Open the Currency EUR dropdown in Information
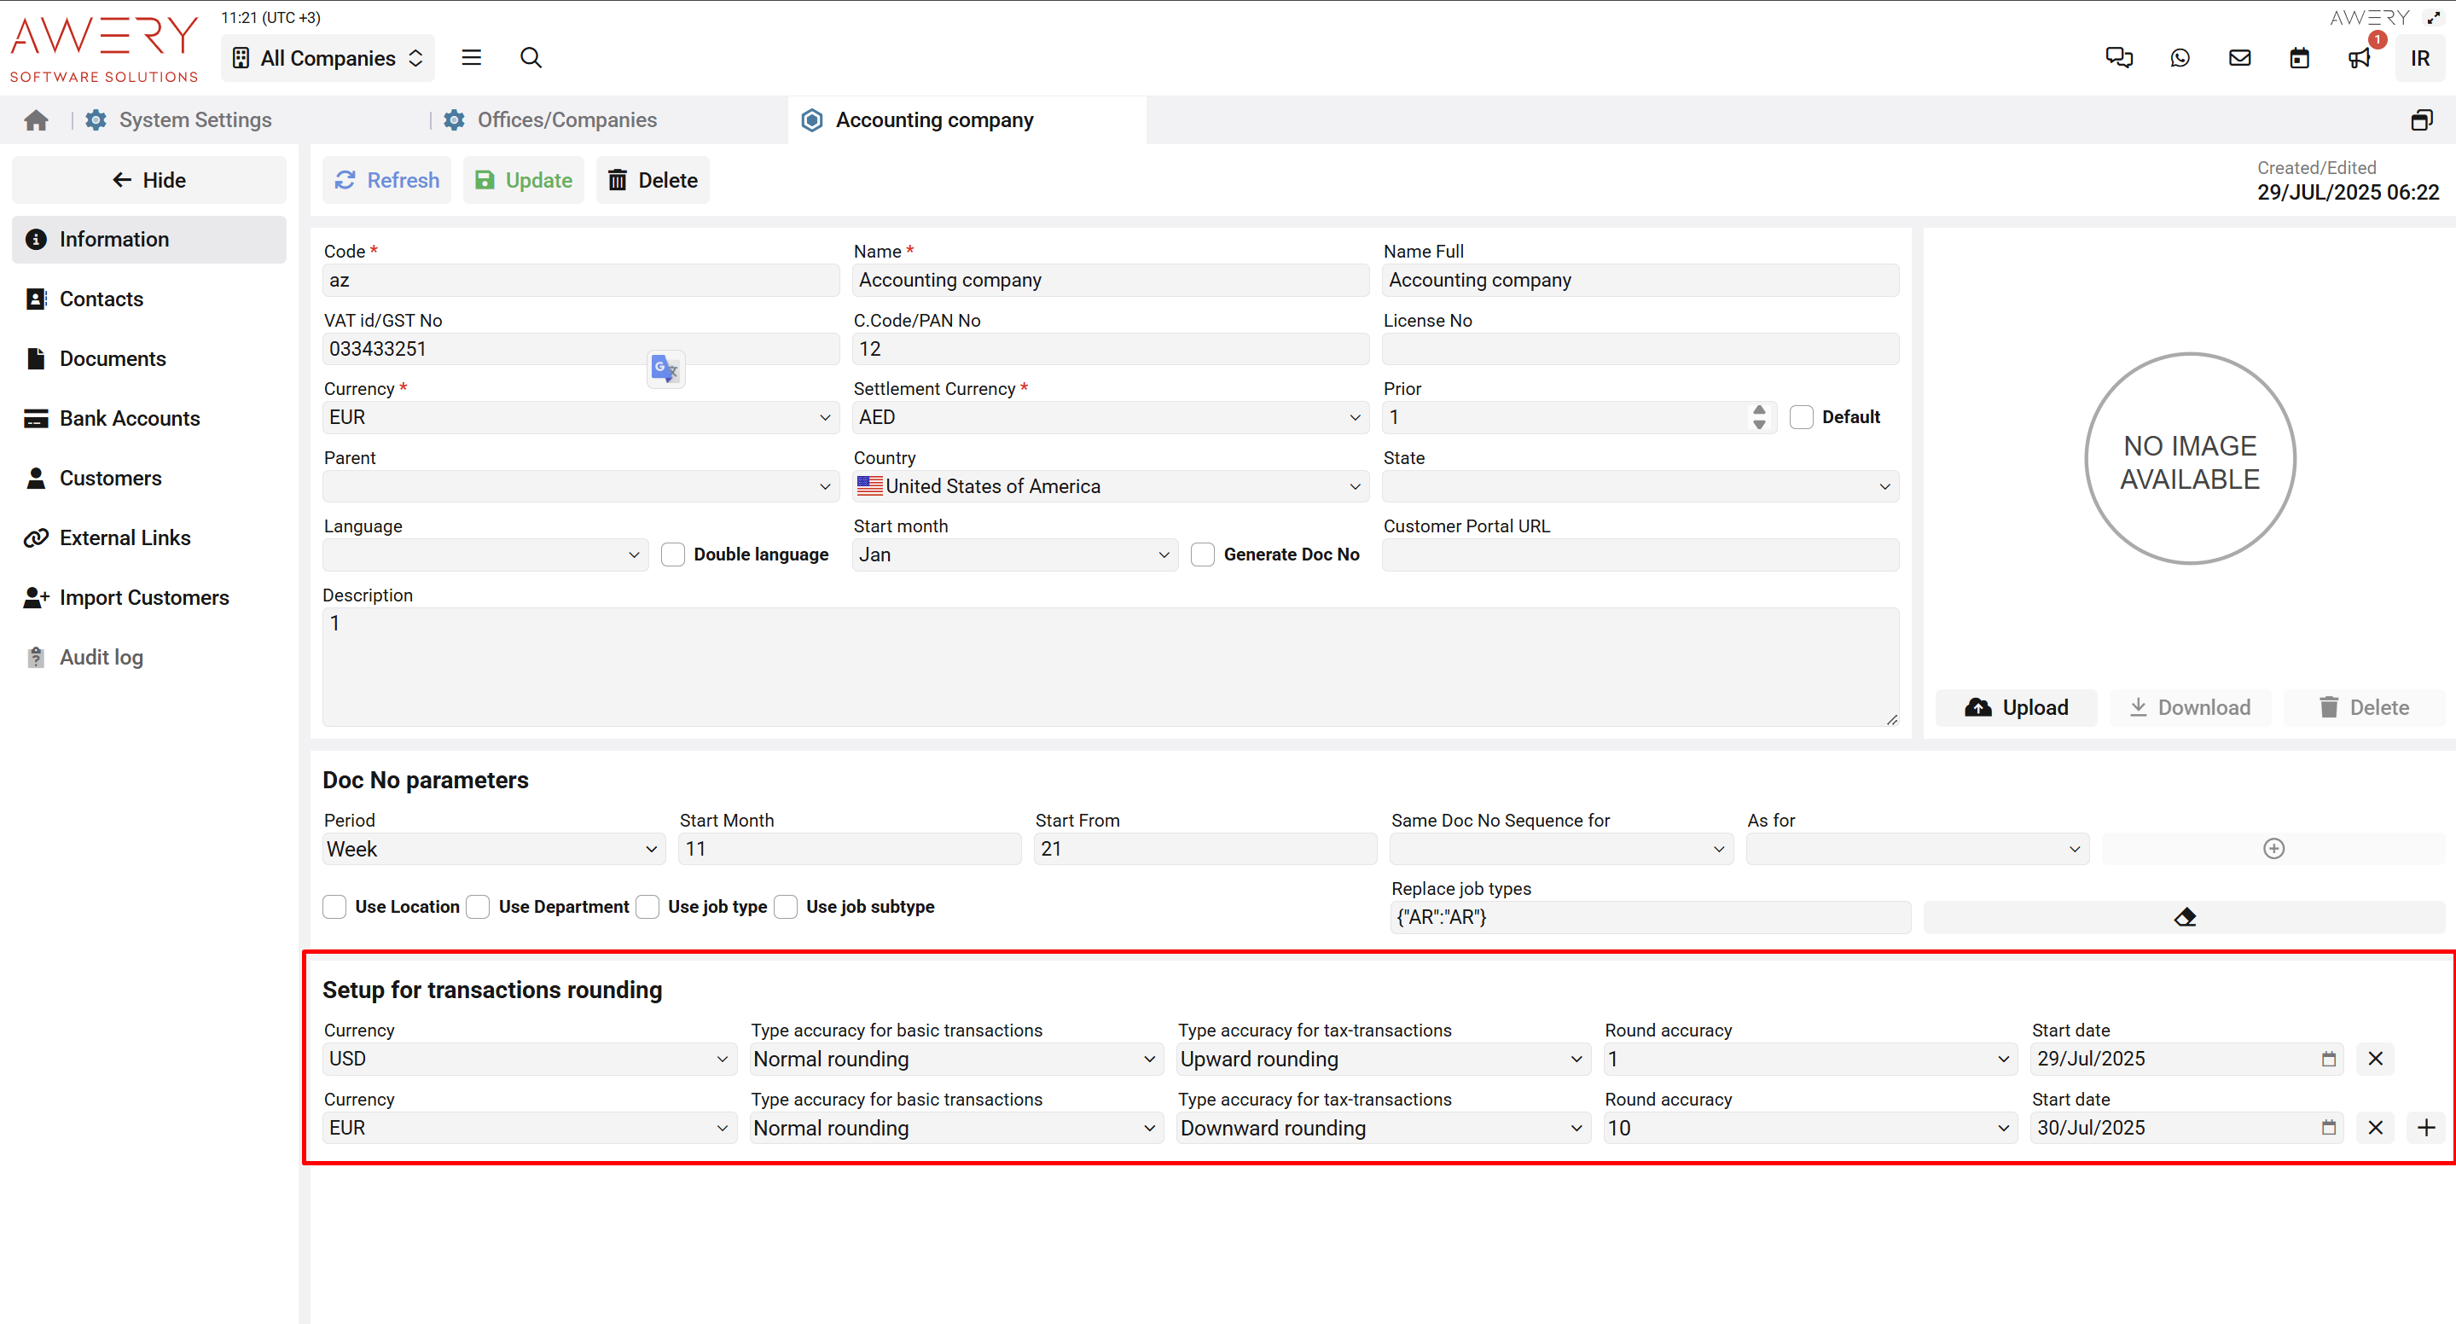Screen dimensions: 2456x1324 [580, 417]
